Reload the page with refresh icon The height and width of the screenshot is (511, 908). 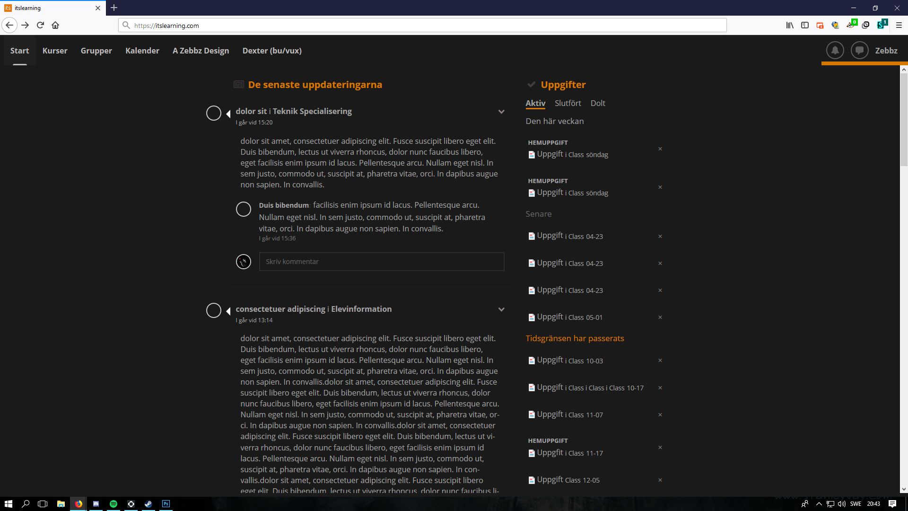(40, 26)
